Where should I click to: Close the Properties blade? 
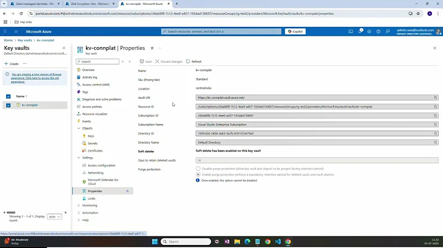point(434,48)
